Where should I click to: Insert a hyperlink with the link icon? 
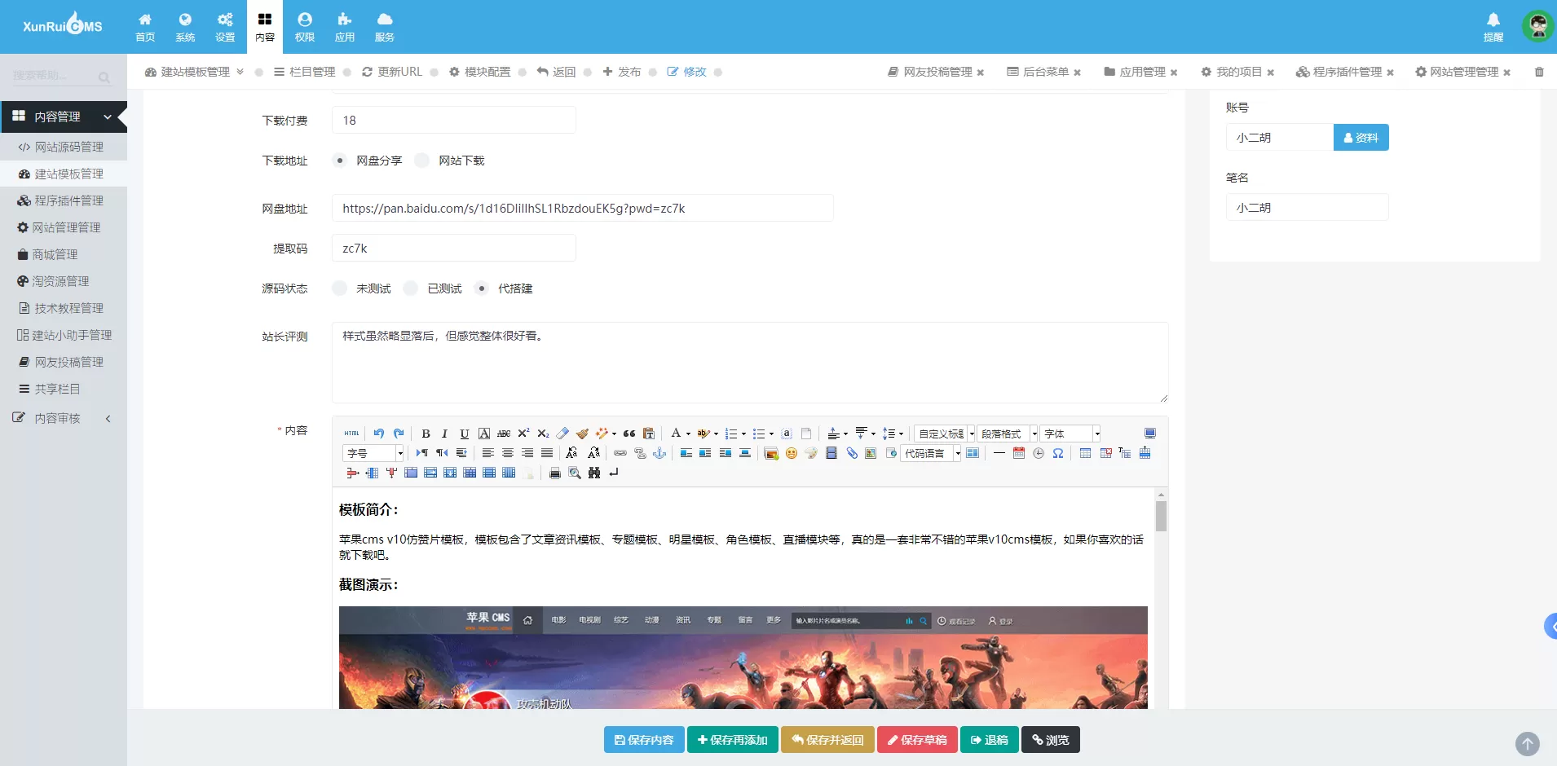pyautogui.click(x=620, y=453)
